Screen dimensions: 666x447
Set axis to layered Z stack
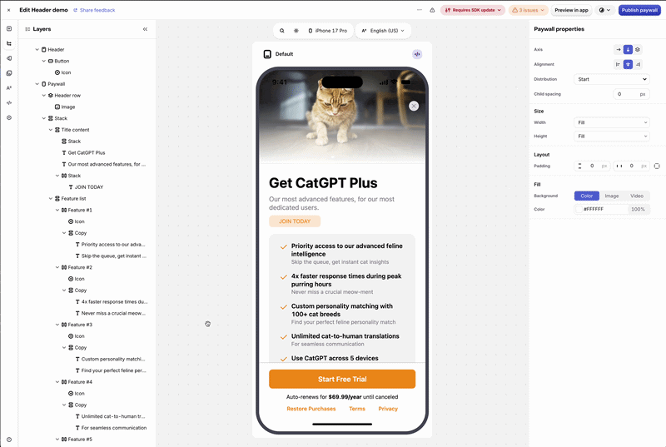click(x=637, y=50)
